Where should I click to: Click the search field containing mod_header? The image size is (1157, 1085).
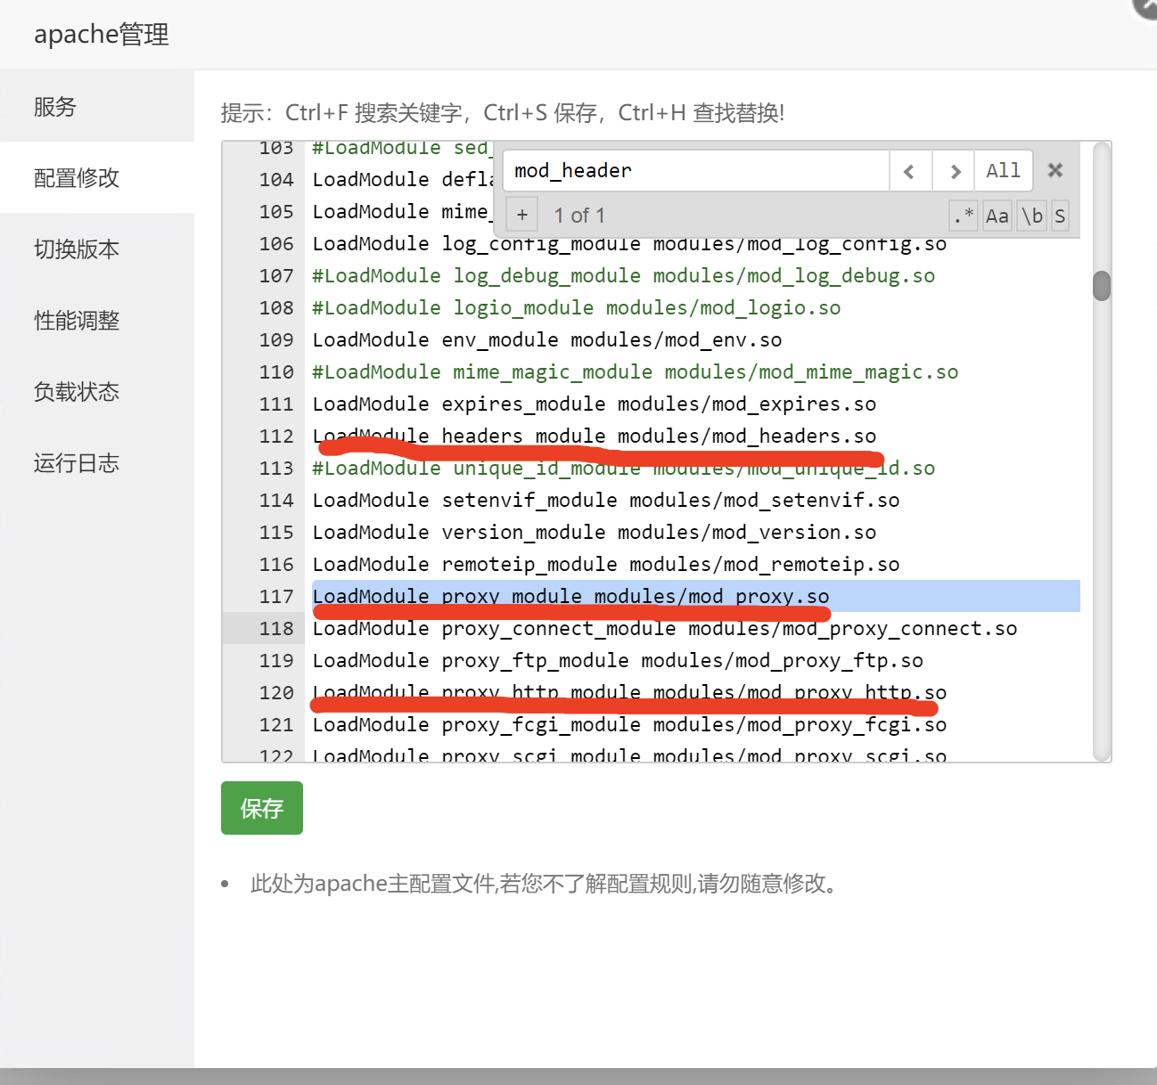(x=695, y=170)
